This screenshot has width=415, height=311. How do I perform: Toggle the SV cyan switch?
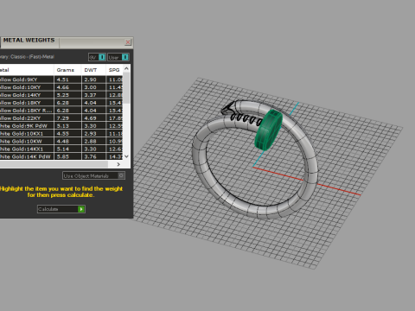[x=102, y=57]
